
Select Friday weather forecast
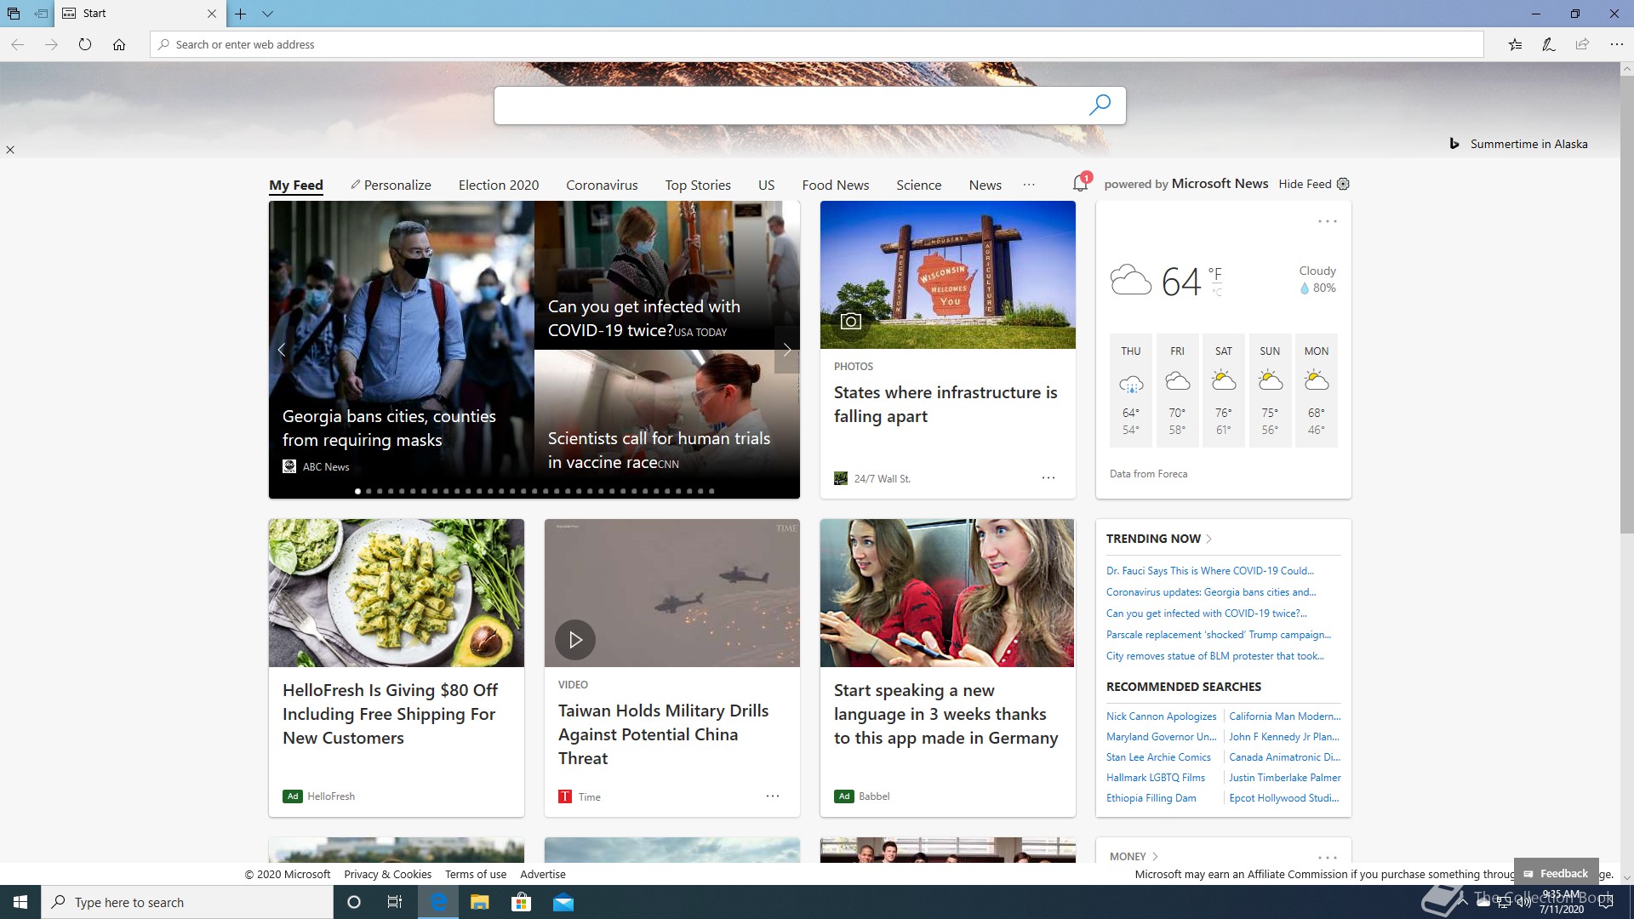coord(1177,390)
